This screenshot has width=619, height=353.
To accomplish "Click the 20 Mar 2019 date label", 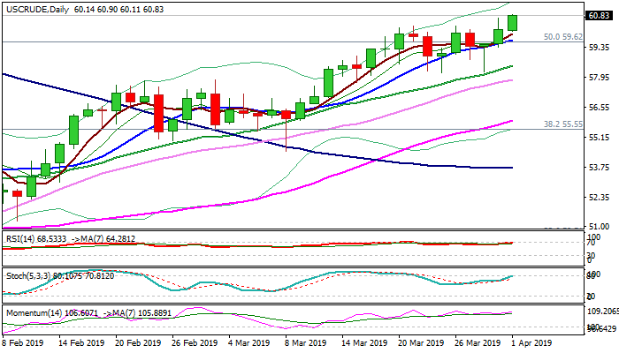I will (421, 342).
